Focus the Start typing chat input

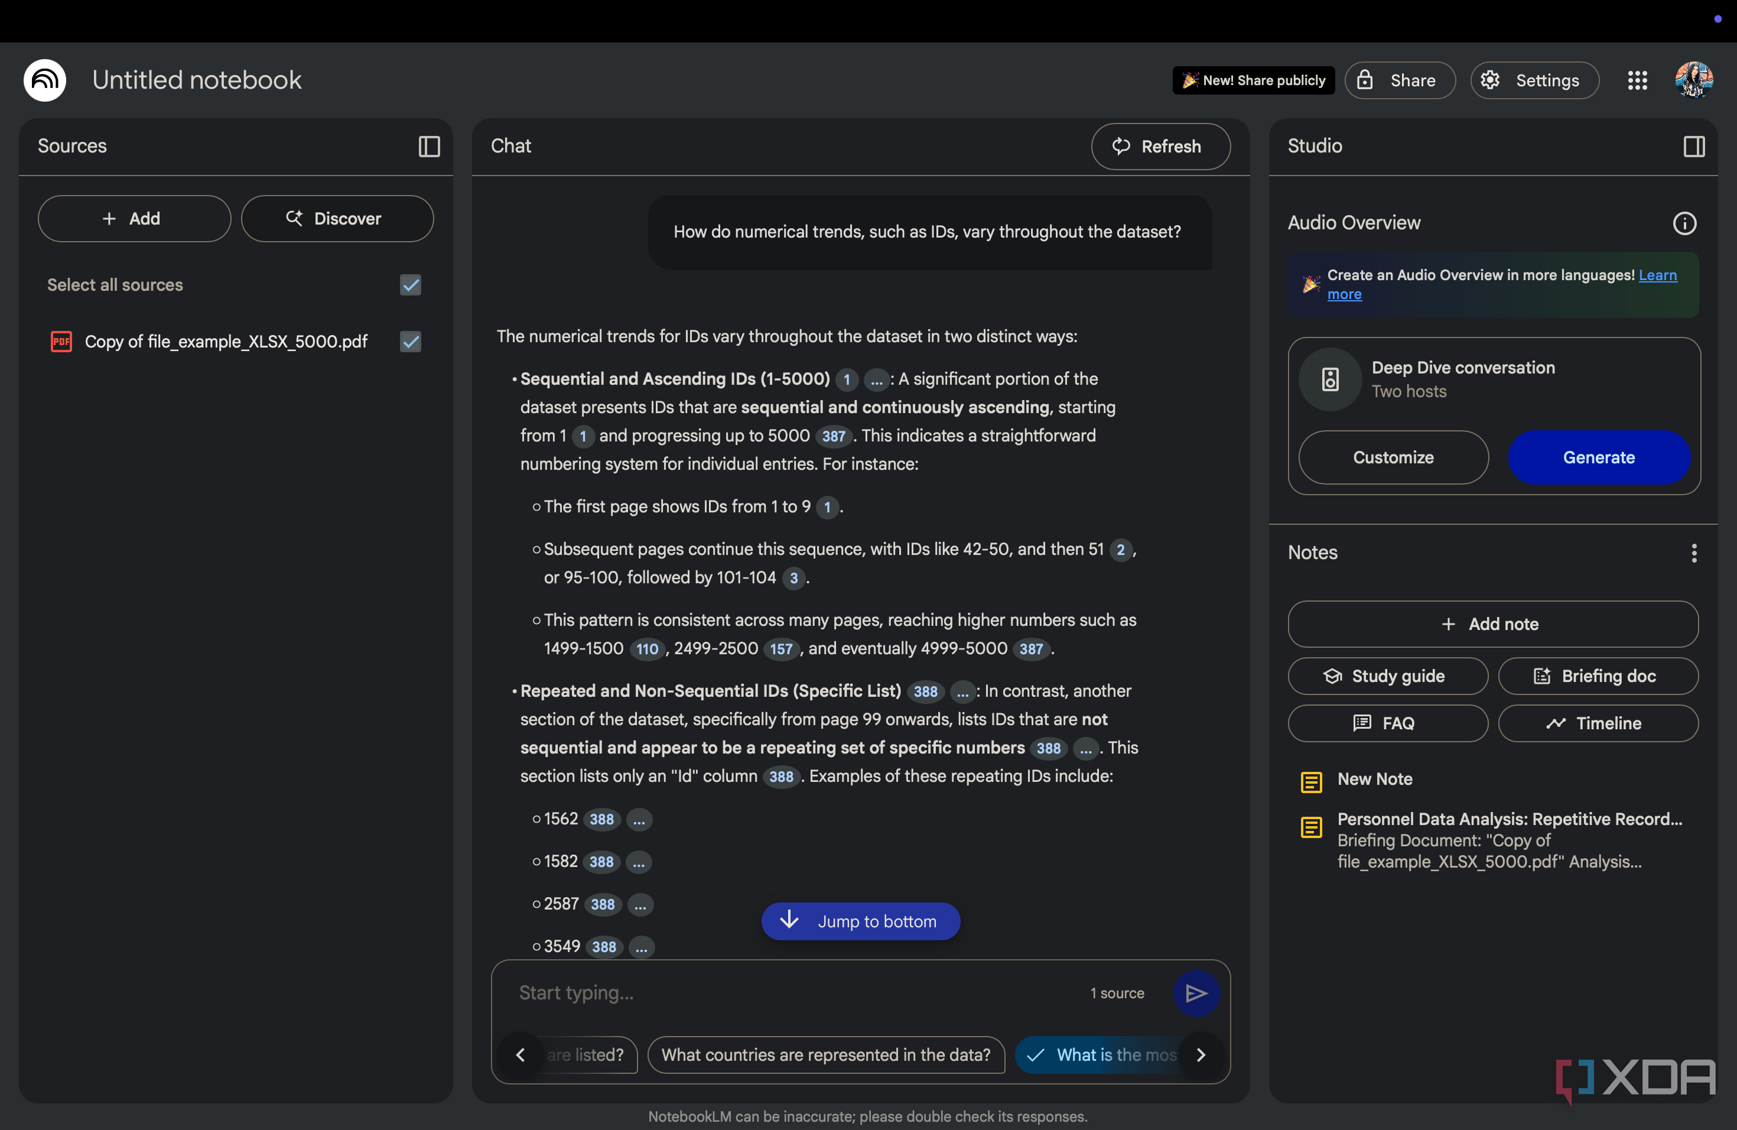795,993
